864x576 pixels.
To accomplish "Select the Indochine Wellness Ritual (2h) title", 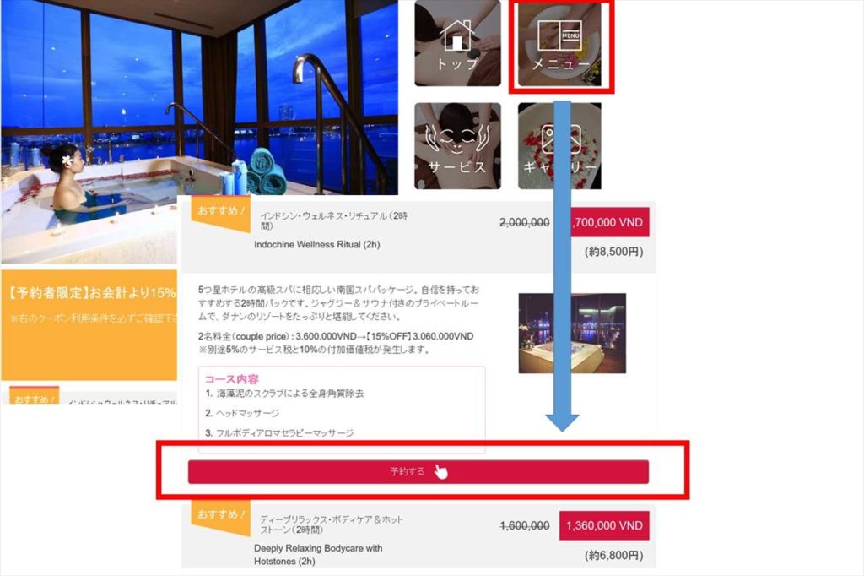I will pyautogui.click(x=317, y=244).
